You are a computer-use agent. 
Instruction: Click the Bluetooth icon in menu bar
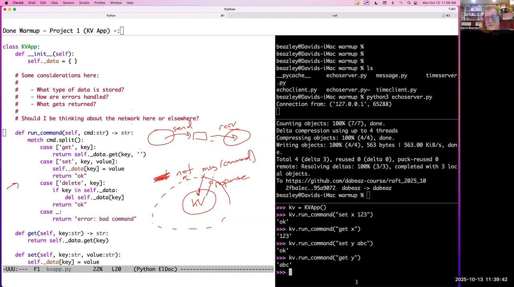[393, 3]
